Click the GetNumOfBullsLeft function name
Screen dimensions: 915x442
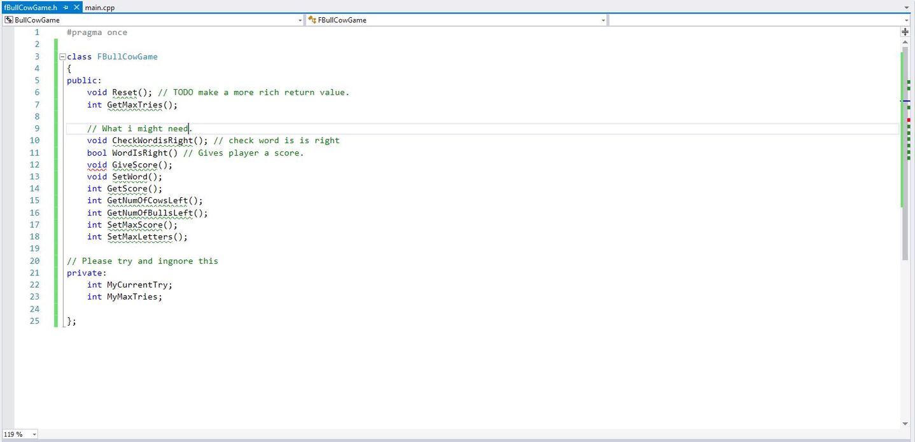(150, 213)
